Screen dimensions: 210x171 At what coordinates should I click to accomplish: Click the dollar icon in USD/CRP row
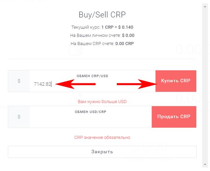tap(19, 117)
